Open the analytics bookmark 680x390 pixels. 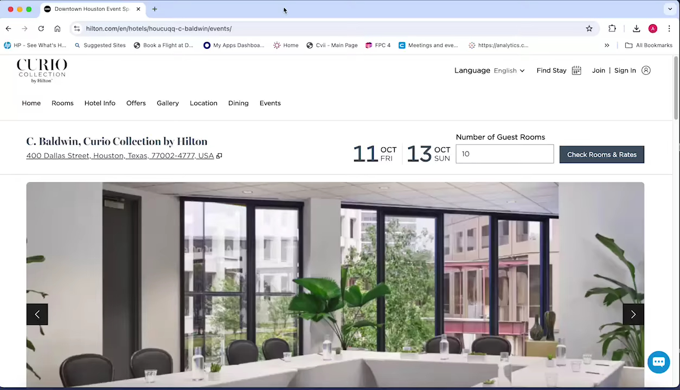[498, 45]
